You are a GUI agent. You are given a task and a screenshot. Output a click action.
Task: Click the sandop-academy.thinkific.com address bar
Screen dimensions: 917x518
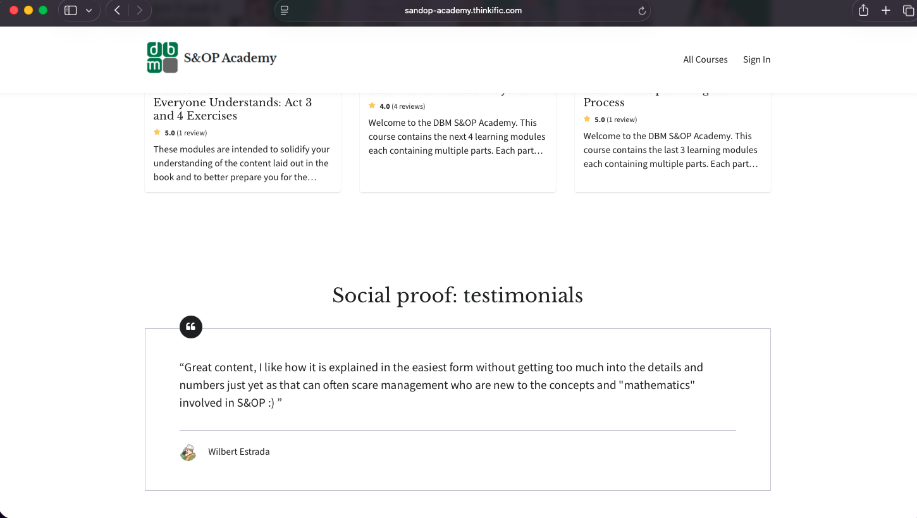pos(463,11)
